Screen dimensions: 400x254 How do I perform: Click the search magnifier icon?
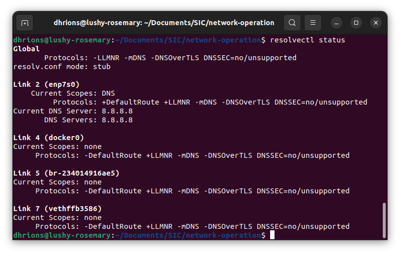292,23
